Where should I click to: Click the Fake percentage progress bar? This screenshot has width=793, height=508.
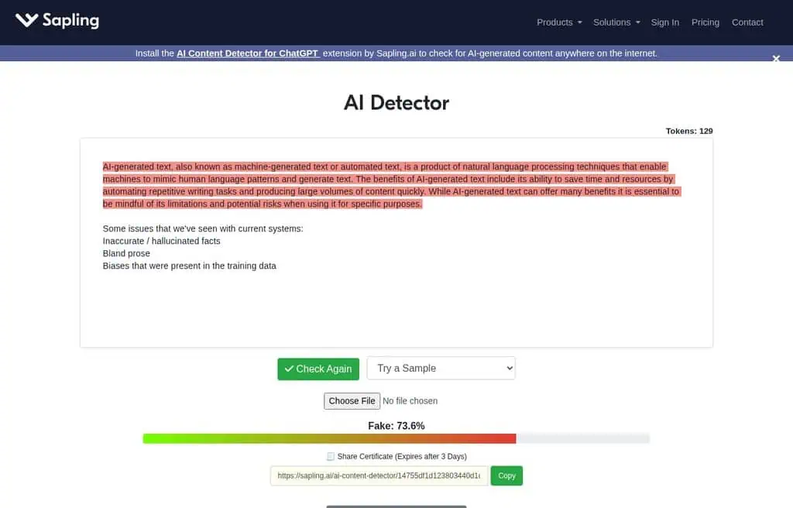click(x=396, y=438)
